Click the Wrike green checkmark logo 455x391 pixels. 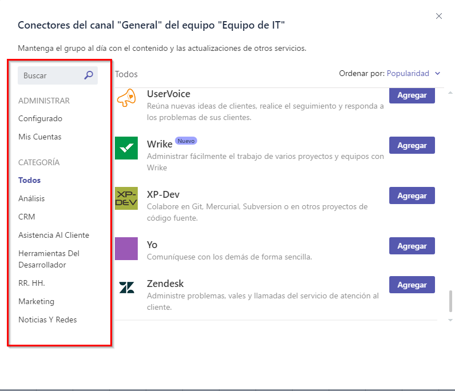point(126,148)
